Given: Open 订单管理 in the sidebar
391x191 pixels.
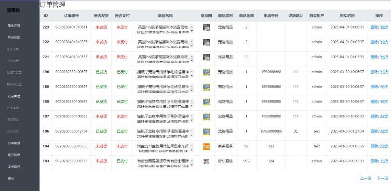Looking at the screenshot, I should tap(13, 143).
